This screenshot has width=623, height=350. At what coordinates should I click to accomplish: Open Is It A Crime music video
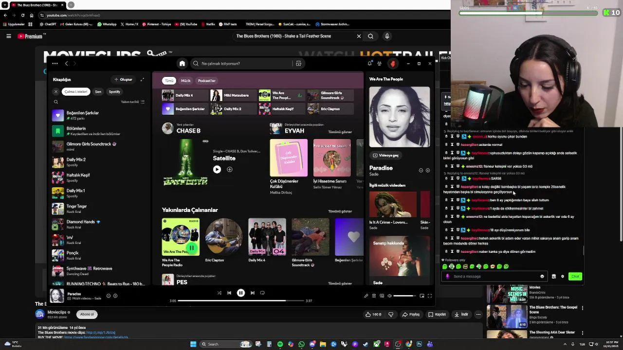(x=393, y=210)
